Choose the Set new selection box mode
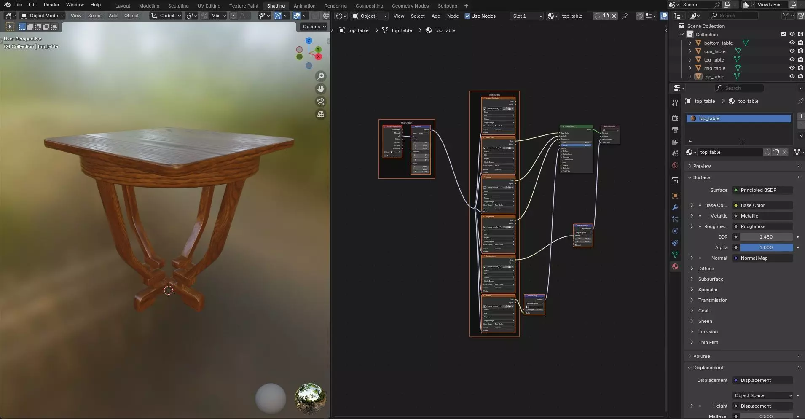The image size is (805, 419). [x=22, y=27]
